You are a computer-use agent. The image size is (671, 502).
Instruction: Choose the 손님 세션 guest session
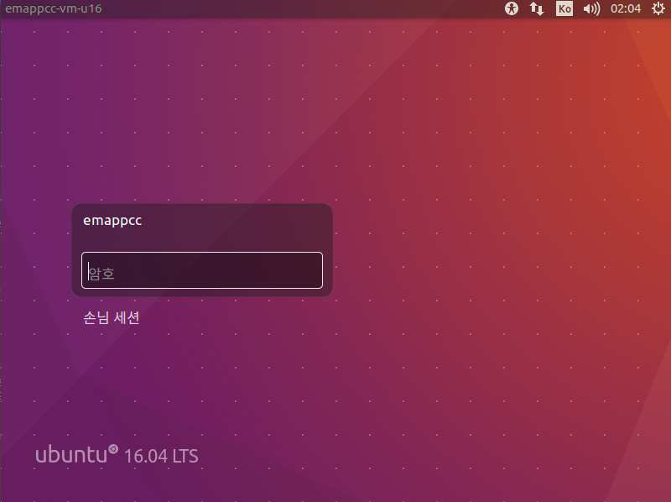click(x=112, y=318)
